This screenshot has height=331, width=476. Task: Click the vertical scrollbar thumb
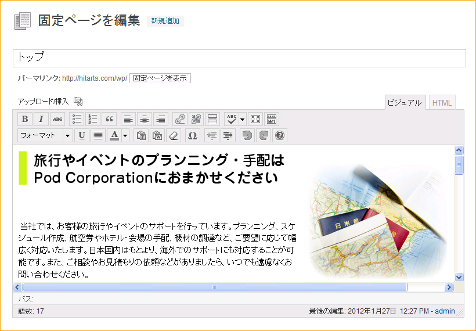tap(459, 165)
